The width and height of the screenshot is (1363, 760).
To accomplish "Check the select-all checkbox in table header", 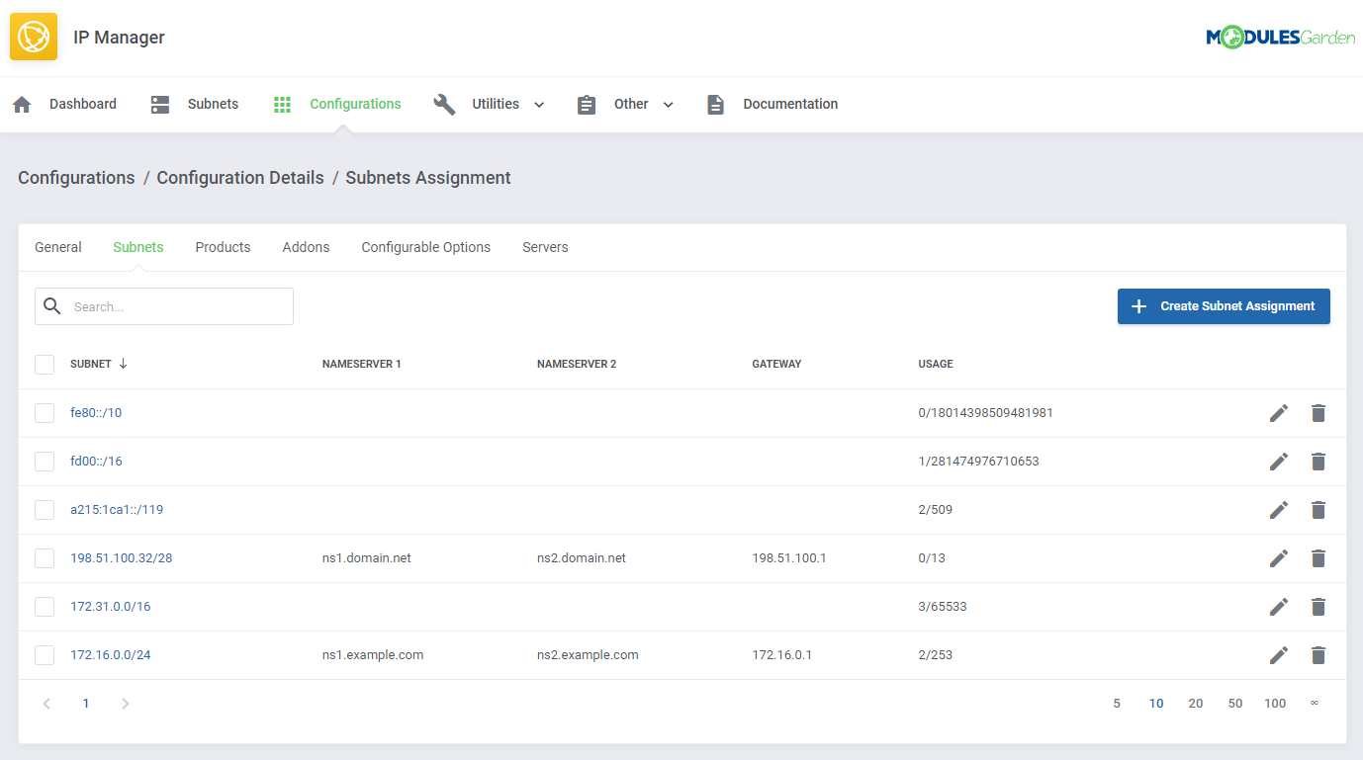I will click(44, 364).
